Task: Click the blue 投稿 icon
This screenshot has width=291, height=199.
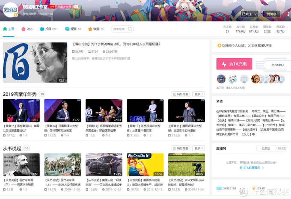Action: pyautogui.click(x=42, y=29)
